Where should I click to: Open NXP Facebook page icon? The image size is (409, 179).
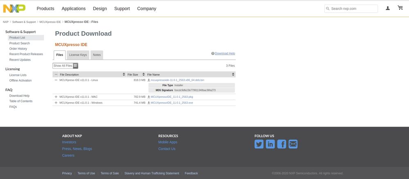coord(282,144)
